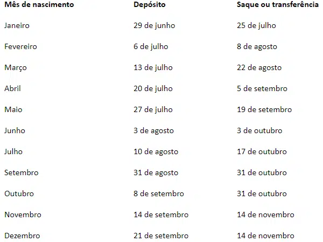The image size is (323, 242).
Task: Select the "Depósito" column header
Action: pyautogui.click(x=150, y=4)
